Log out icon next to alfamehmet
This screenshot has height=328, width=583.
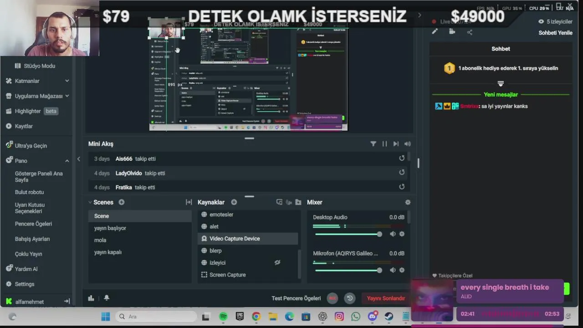click(66, 302)
